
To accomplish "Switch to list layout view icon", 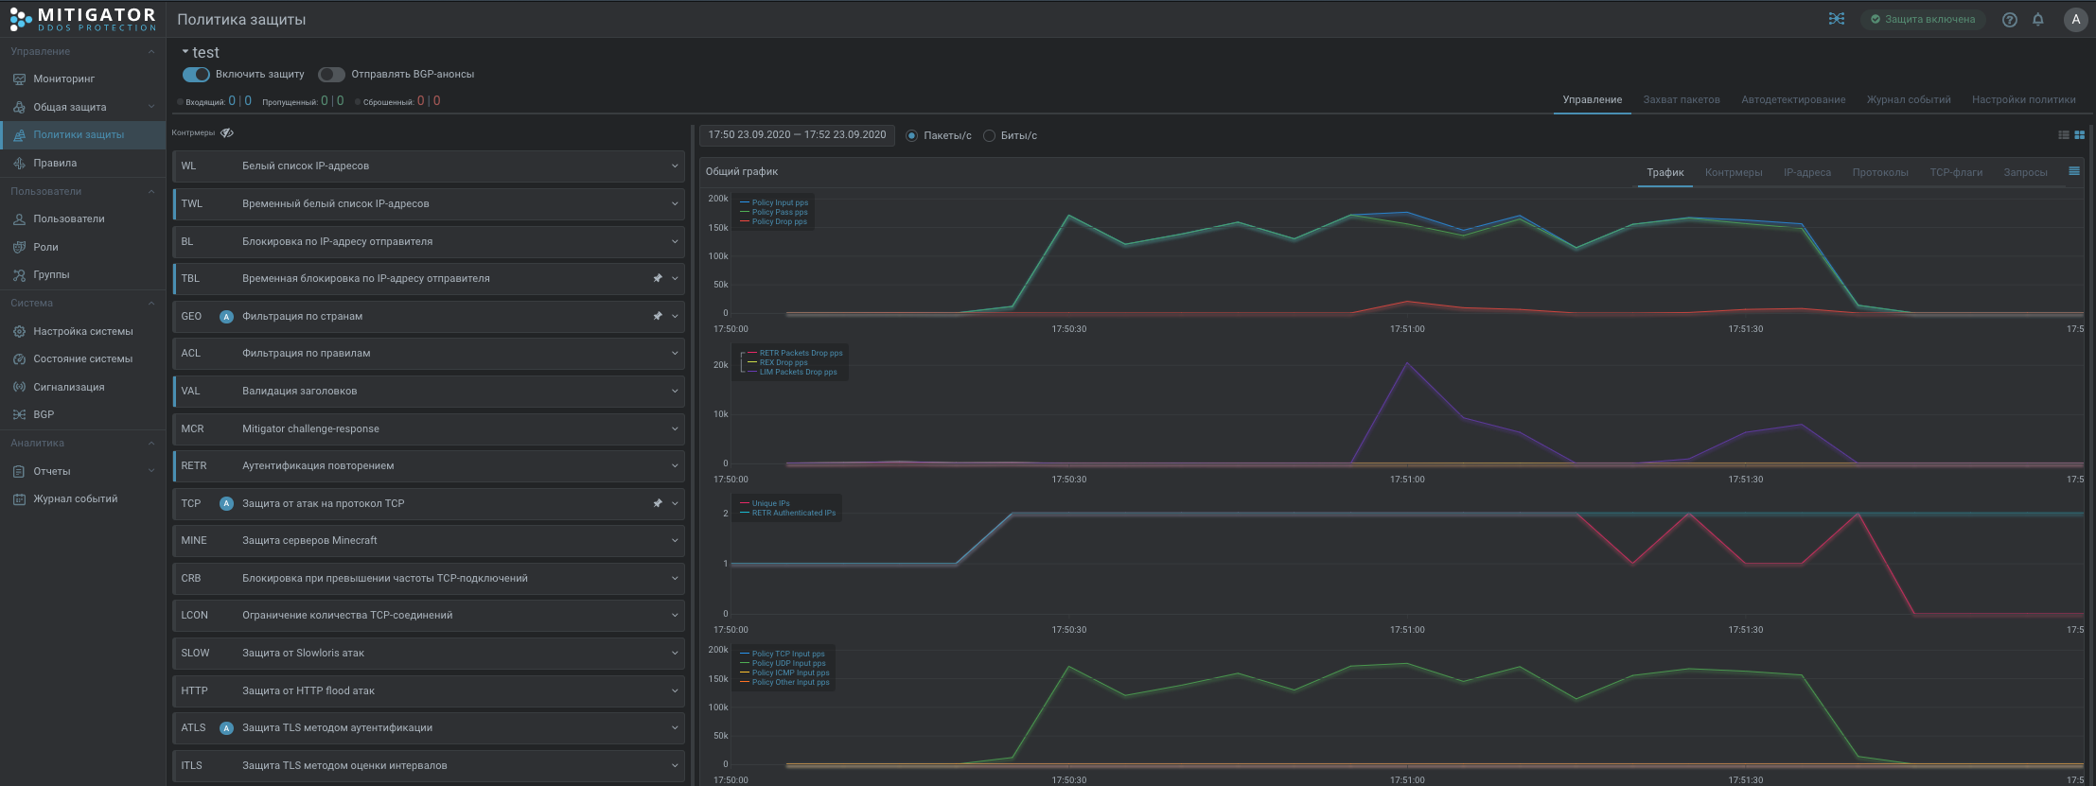I will pos(2064,135).
